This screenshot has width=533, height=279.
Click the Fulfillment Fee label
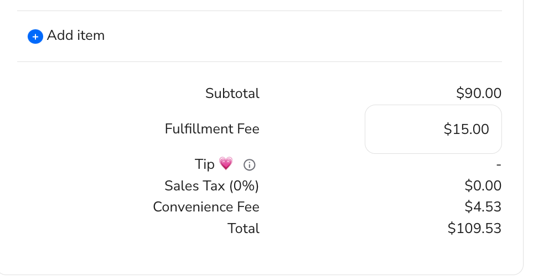pos(212,129)
